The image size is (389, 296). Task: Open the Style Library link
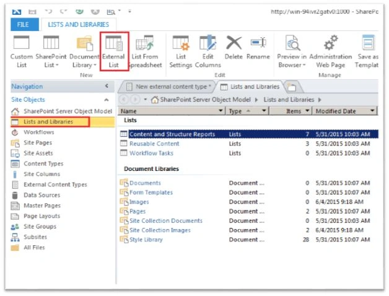(x=146, y=240)
